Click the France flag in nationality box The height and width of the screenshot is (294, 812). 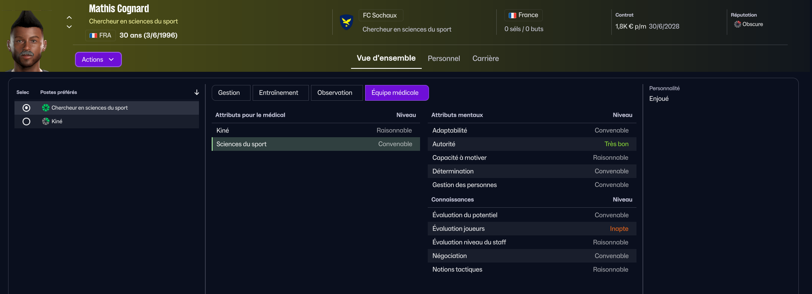(513, 15)
